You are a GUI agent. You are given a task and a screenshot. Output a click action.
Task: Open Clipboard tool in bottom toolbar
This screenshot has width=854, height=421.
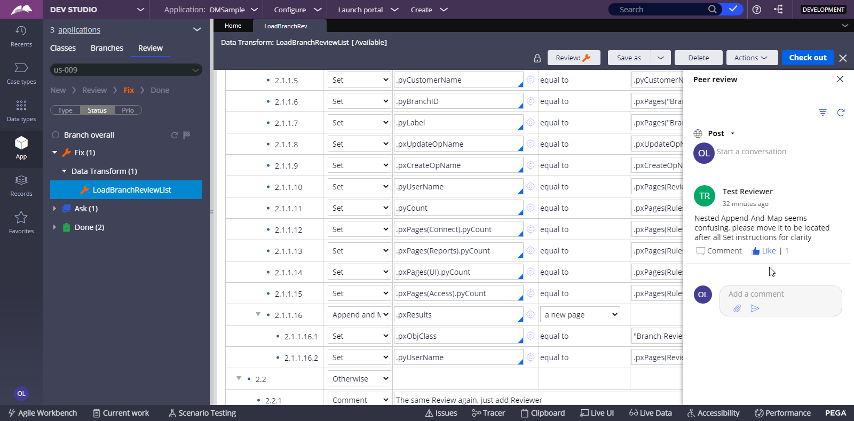point(543,413)
